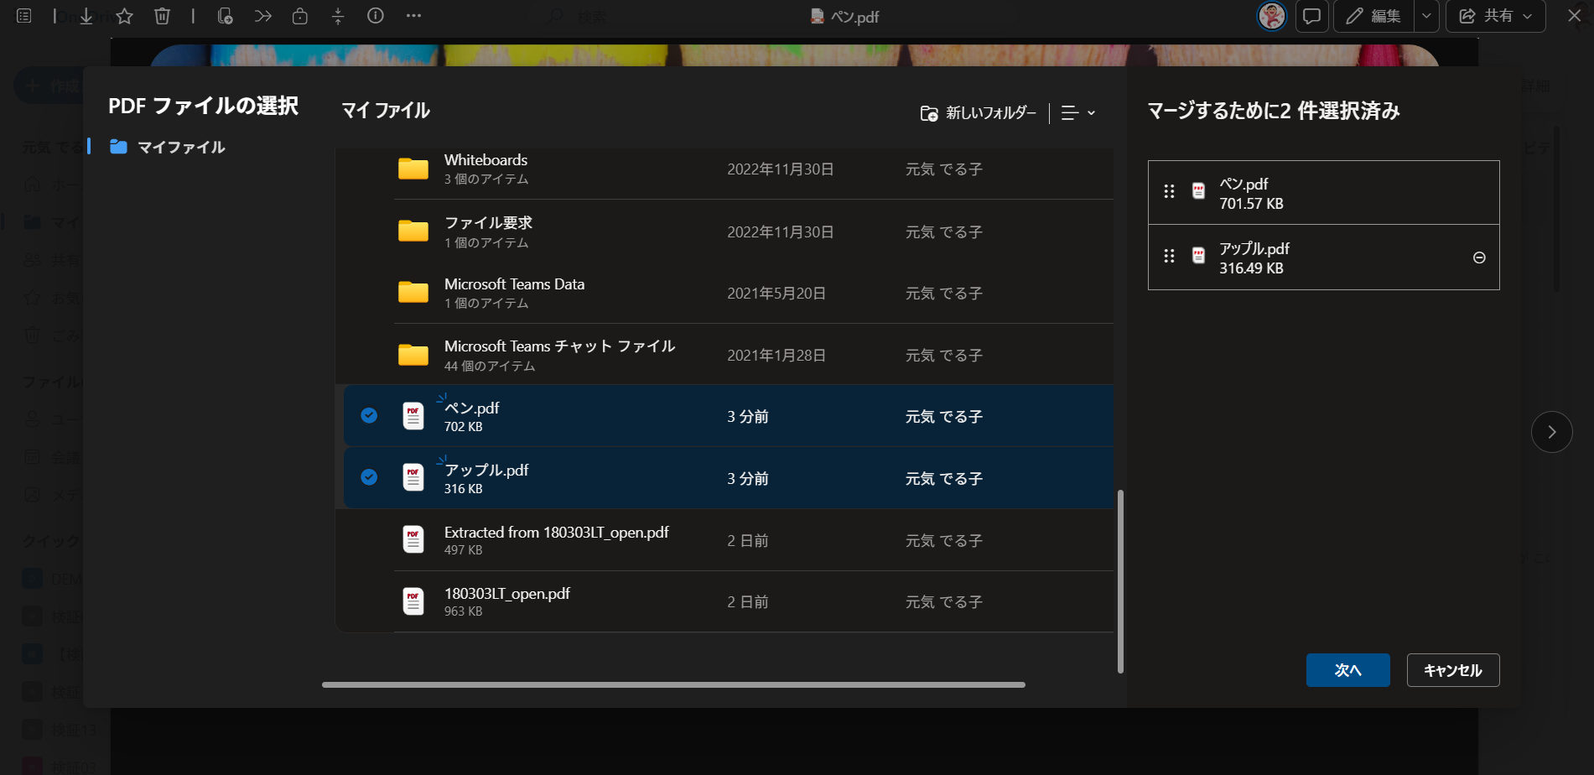Viewport: 1594px width, 775px height.
Task: Select the 180303LT_open.pdf file row
Action: [507, 601]
